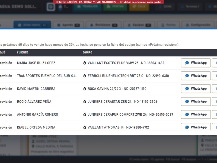
Task: Select client name Antonio García Romero
Action: coord(37,114)
